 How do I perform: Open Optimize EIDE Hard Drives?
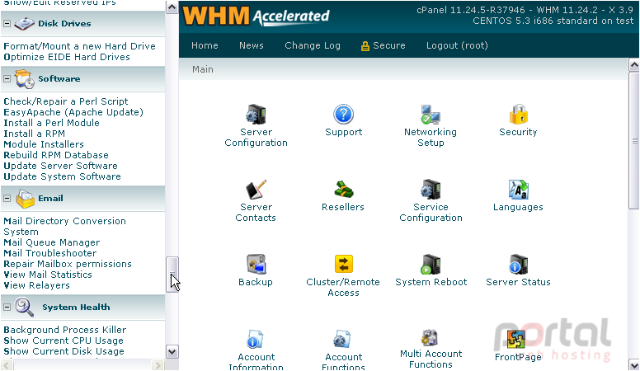pos(67,57)
